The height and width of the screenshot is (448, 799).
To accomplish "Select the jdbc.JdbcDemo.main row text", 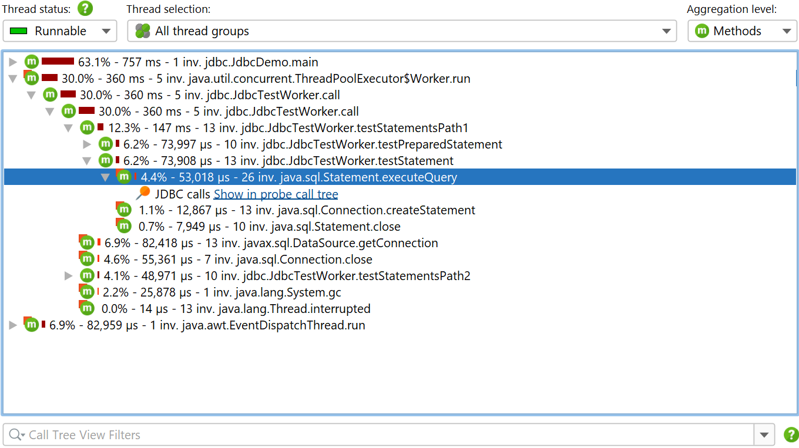I will point(198,62).
